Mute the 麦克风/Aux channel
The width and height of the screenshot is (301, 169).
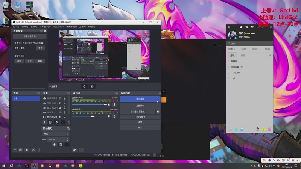(109, 104)
